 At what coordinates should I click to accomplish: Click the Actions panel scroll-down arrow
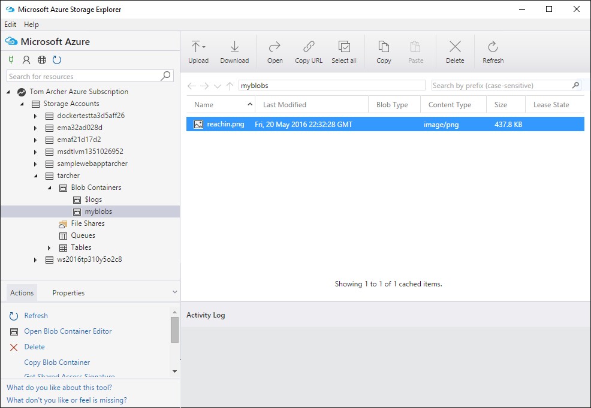174,371
